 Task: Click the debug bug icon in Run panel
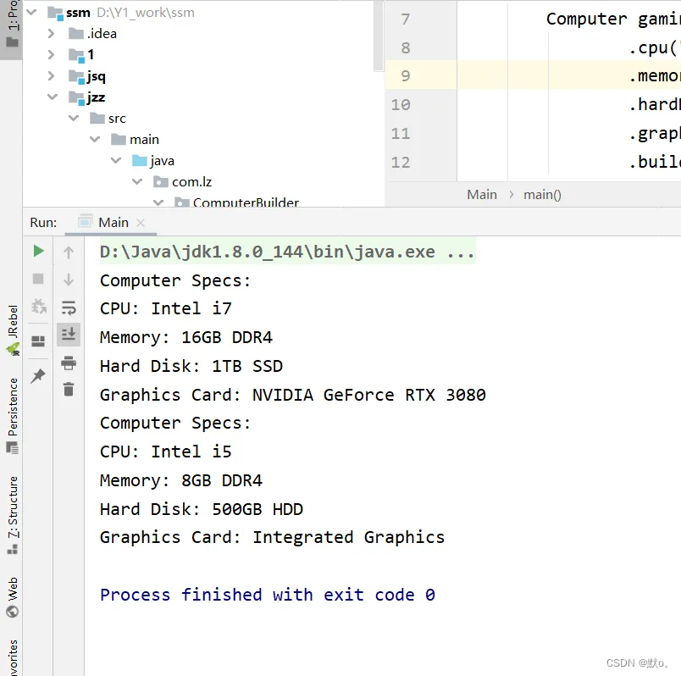[x=39, y=307]
